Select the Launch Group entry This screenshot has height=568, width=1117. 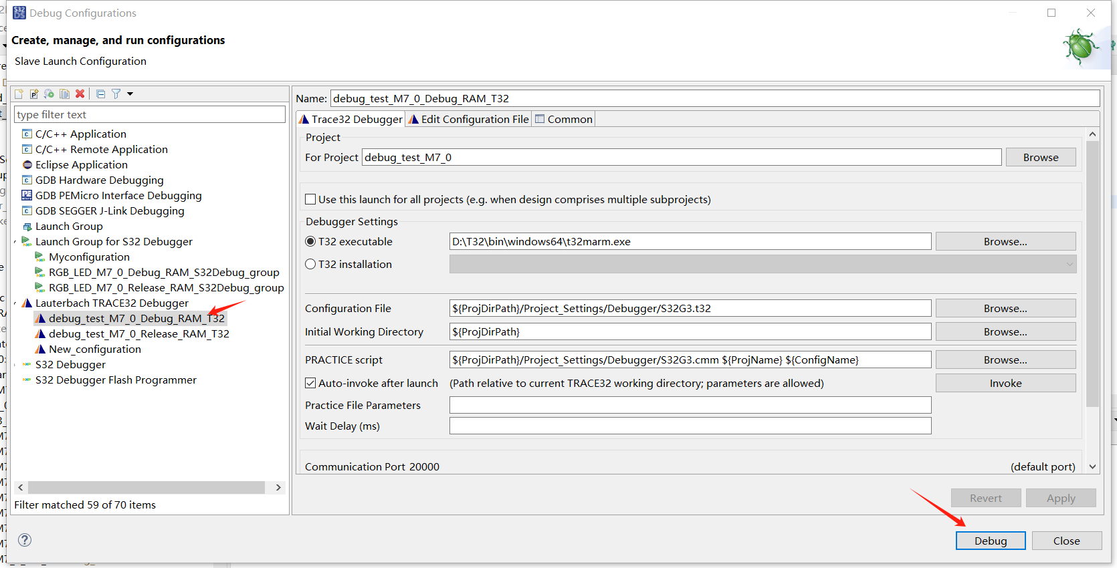click(68, 226)
